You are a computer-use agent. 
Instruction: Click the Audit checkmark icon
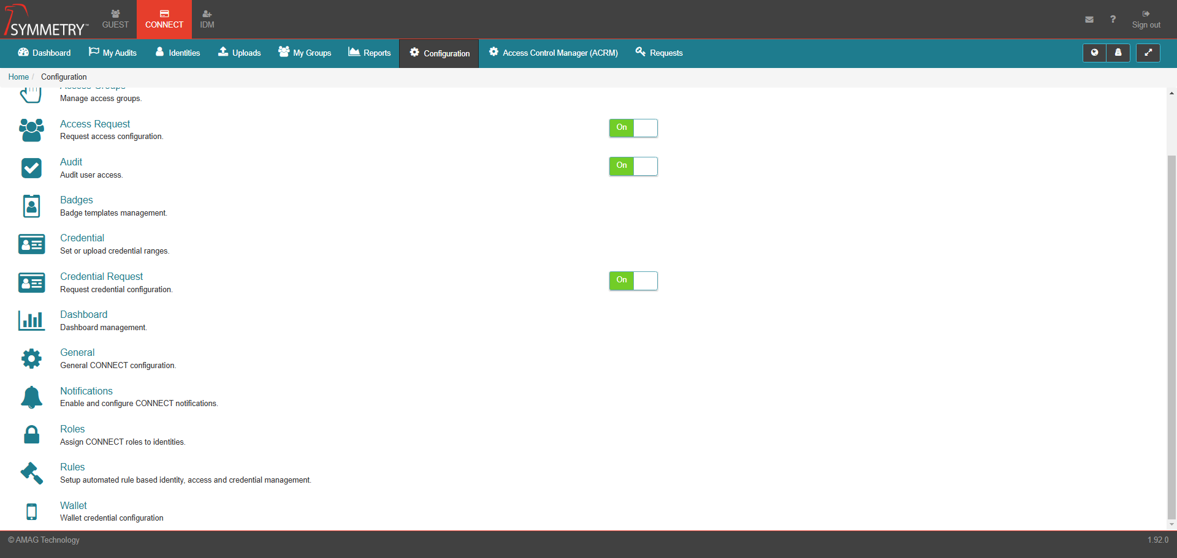click(x=31, y=168)
